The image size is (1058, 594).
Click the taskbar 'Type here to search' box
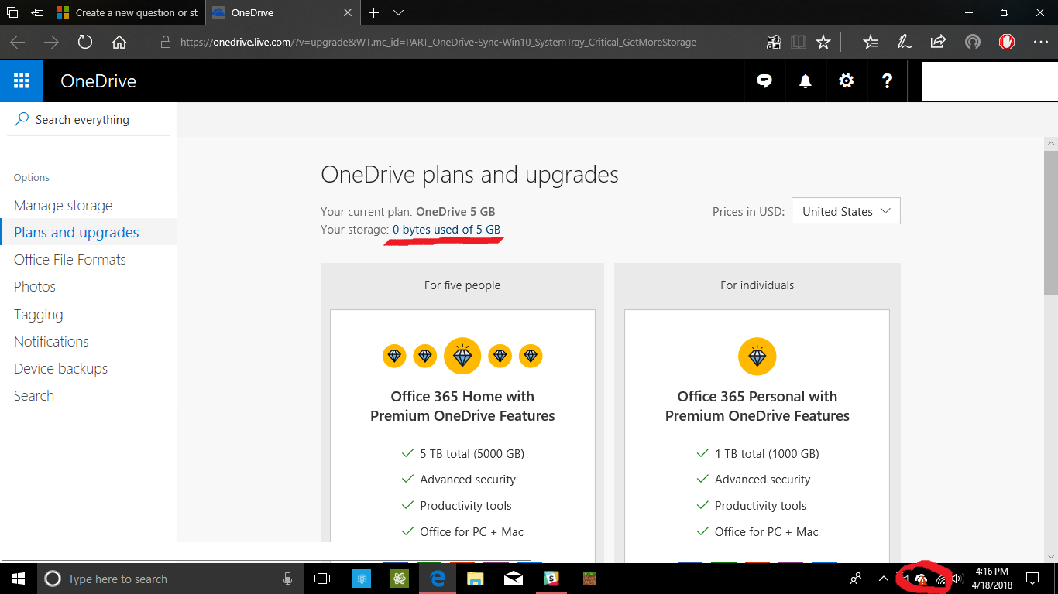[170, 579]
